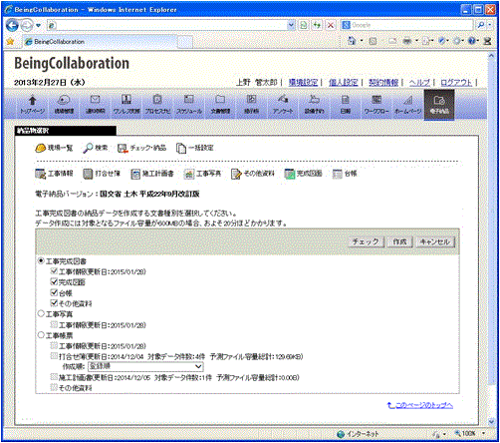The image size is (500, 443).
Task: Open Home button dropdown arrow in IE toolbar
Action: pos(362,41)
